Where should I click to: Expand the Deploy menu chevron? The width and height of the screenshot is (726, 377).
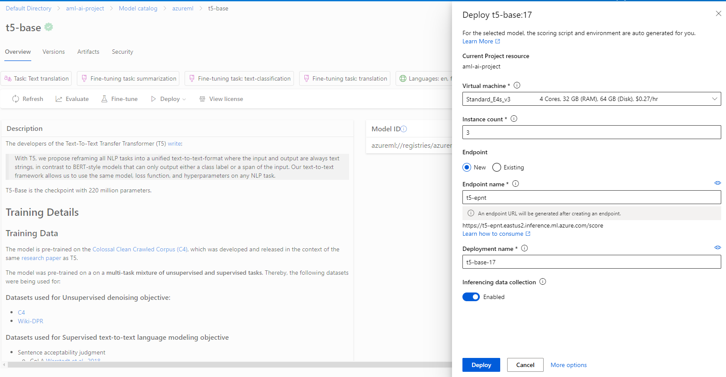(184, 99)
